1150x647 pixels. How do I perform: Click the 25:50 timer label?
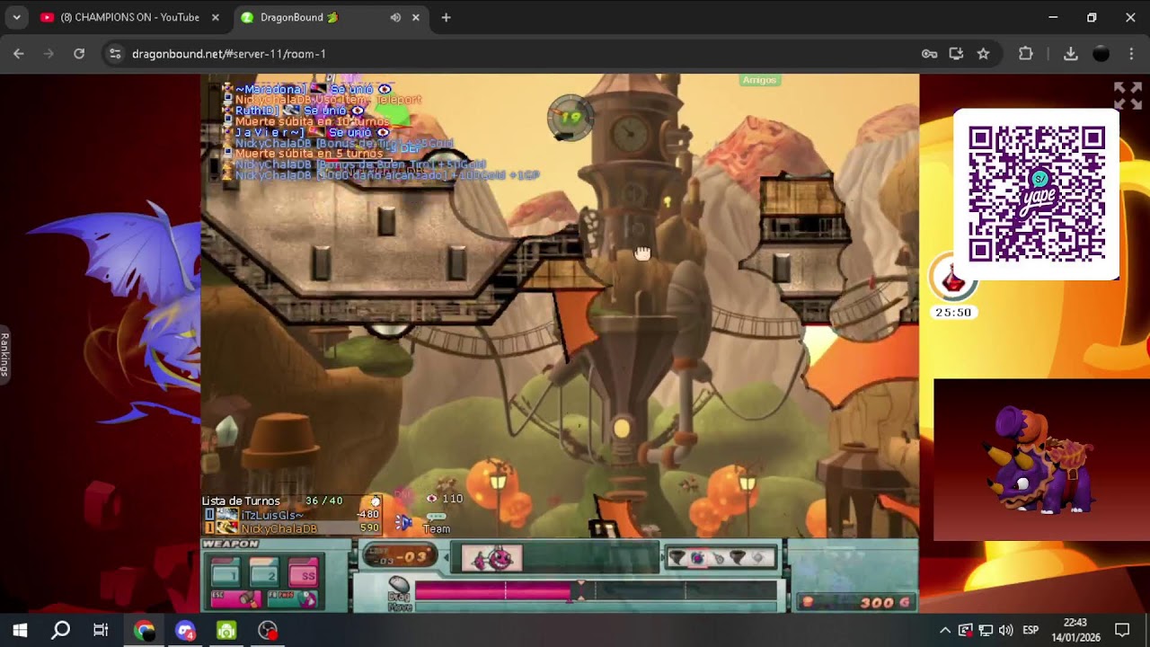[953, 313]
